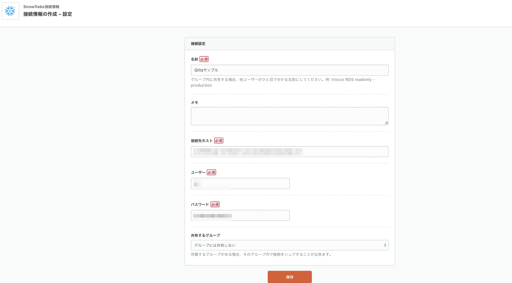Select the パスワード input field
512x283 pixels.
pos(240,215)
